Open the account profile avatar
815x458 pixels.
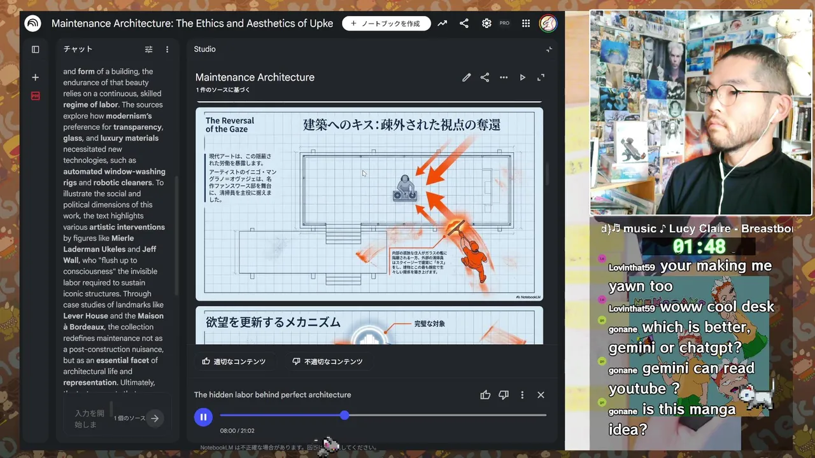coord(548,24)
